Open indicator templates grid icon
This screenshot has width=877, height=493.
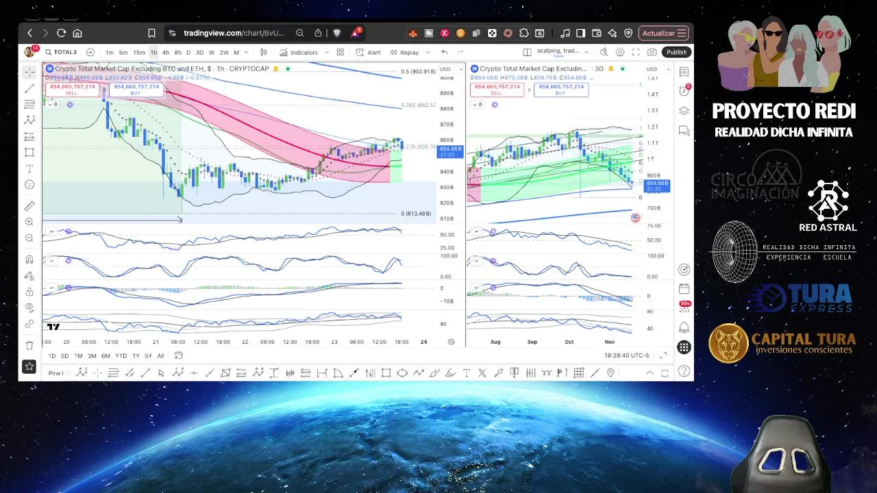tap(341, 52)
